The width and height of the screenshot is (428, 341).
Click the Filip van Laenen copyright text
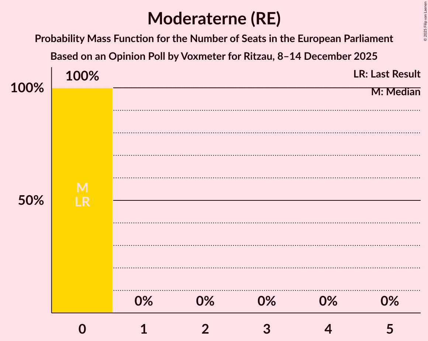[425, 21]
